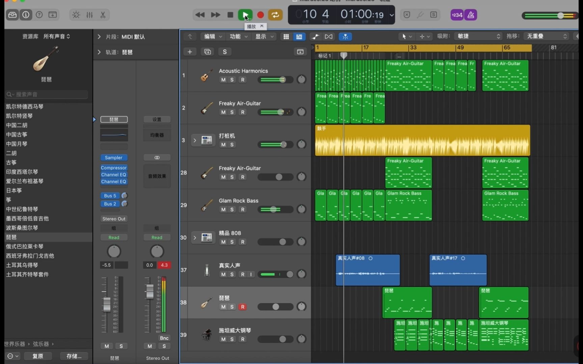Screen dimensions: 583x364
Task: Toggle the Catch Playhead button
Action: tap(345, 37)
